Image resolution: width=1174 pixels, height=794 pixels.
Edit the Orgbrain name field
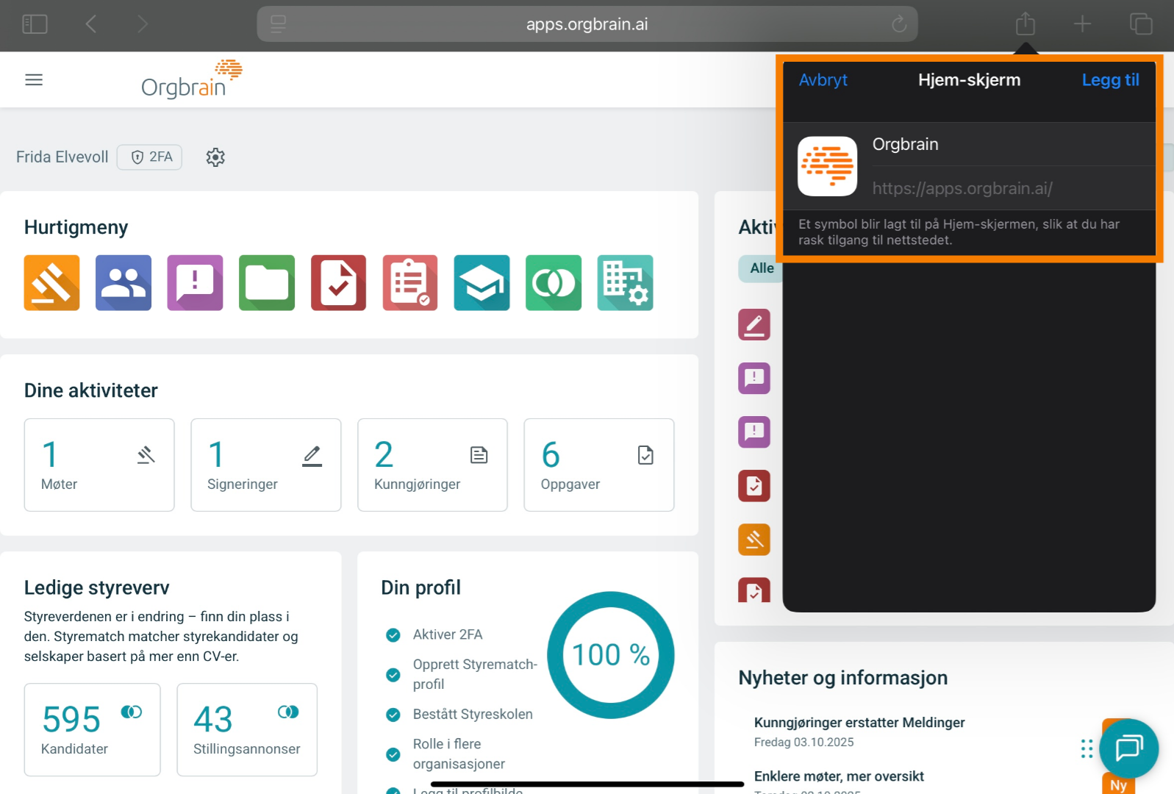pos(1007,145)
